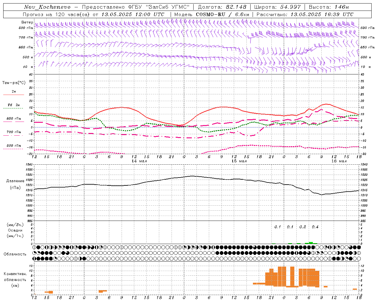The height and width of the screenshot is (300, 376).
Task: Click the "Облачность" cloudiness row label
Action: point(15,254)
